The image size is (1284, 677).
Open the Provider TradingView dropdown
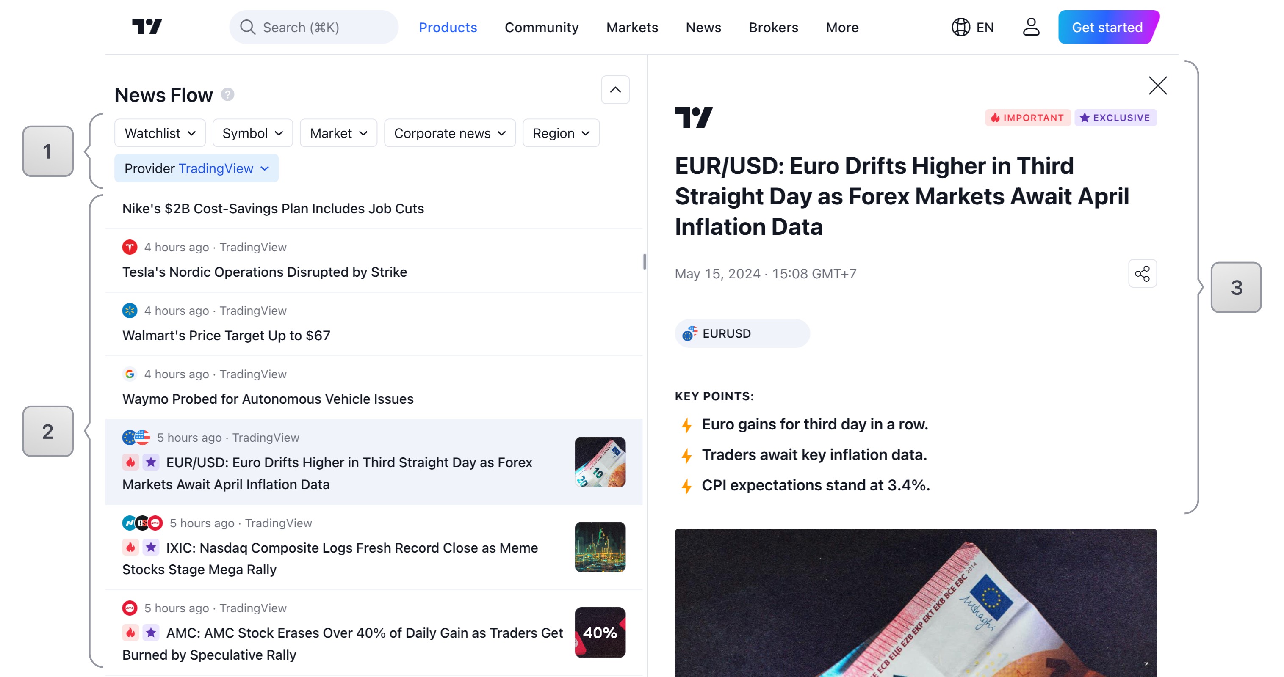196,168
